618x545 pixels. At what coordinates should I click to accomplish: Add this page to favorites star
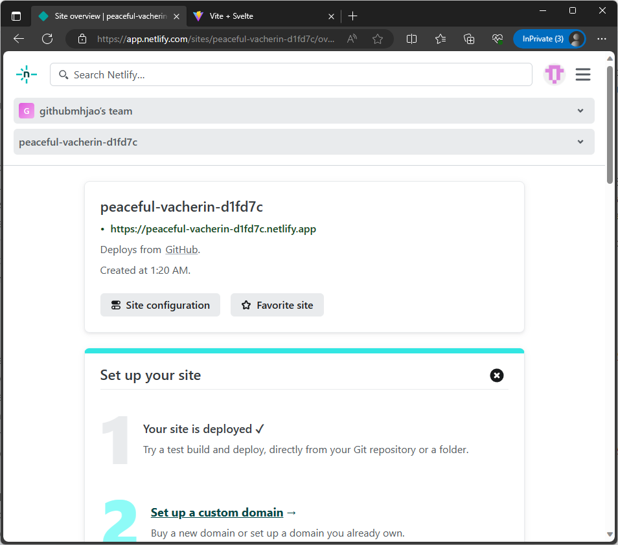pos(378,39)
